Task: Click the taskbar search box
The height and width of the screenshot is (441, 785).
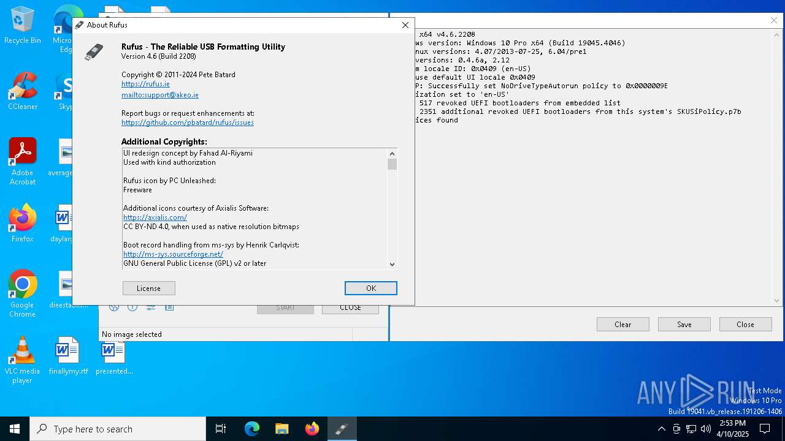Action: click(x=118, y=429)
